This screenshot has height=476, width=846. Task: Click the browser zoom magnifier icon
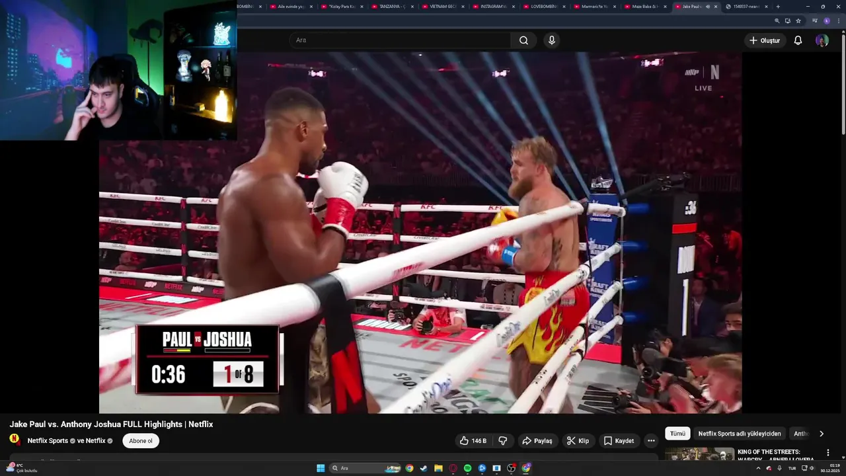coord(777,20)
